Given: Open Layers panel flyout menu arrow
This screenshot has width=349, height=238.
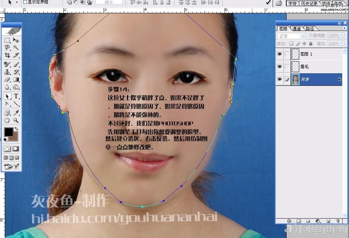Looking at the screenshot, I should point(345,28).
